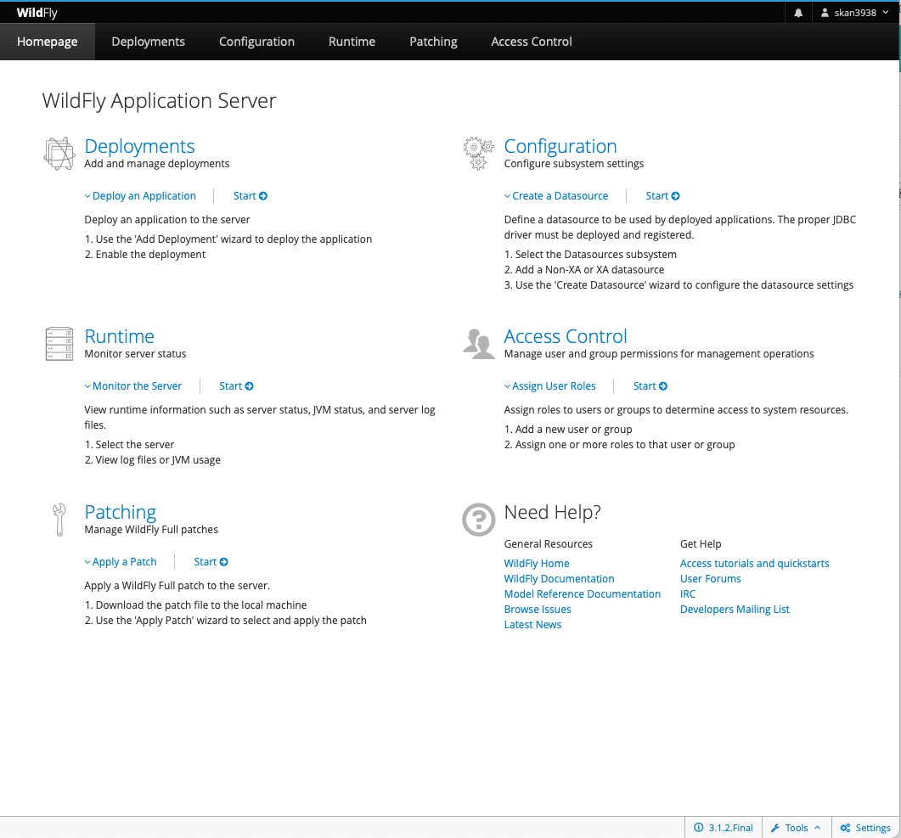Image resolution: width=901 pixels, height=838 pixels.
Task: Switch to the Deployments tab
Action: [x=149, y=42]
